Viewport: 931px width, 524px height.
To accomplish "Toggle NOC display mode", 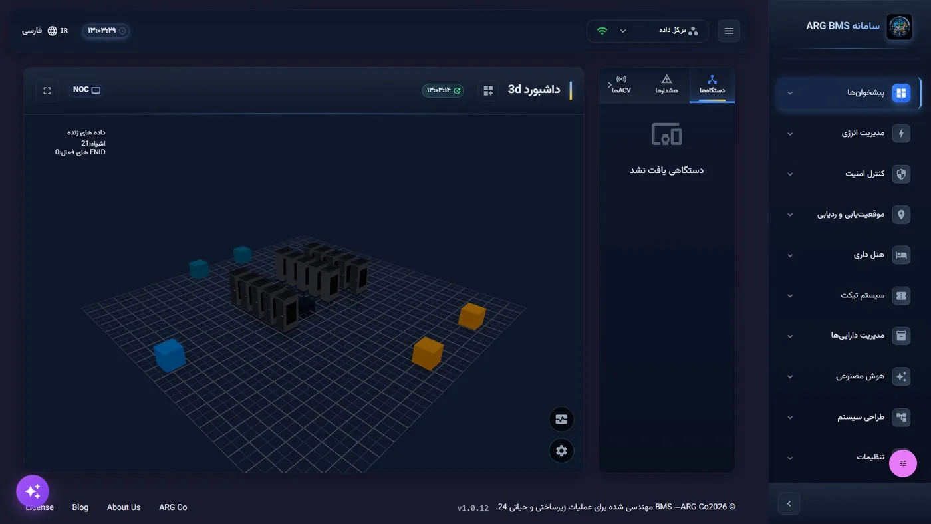I will tap(86, 90).
